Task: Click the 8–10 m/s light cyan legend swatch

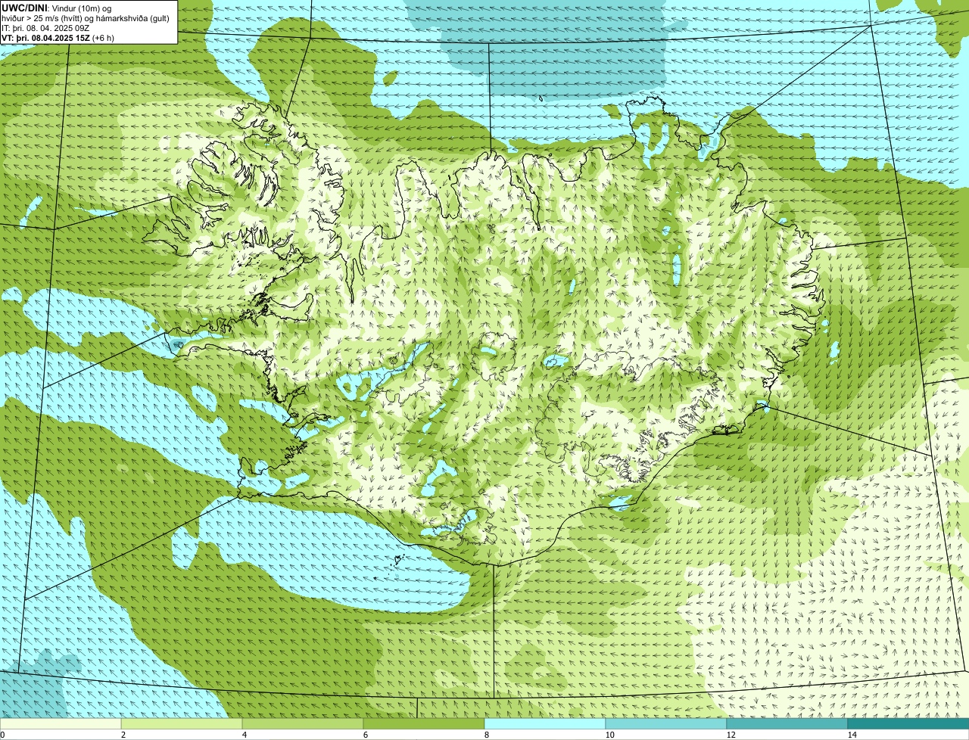Action: tap(545, 724)
